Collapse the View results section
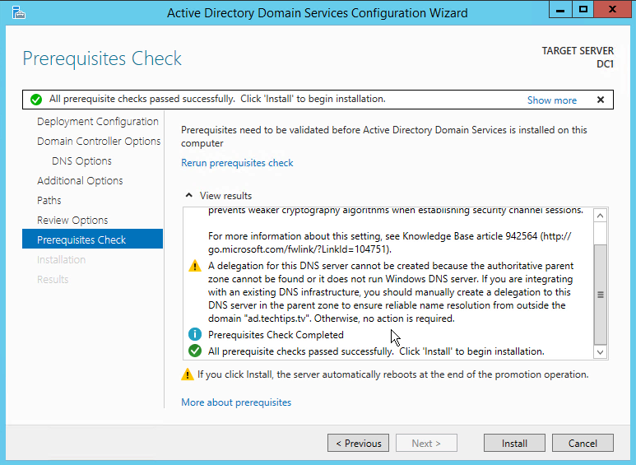This screenshot has height=465, width=636. pos(188,196)
